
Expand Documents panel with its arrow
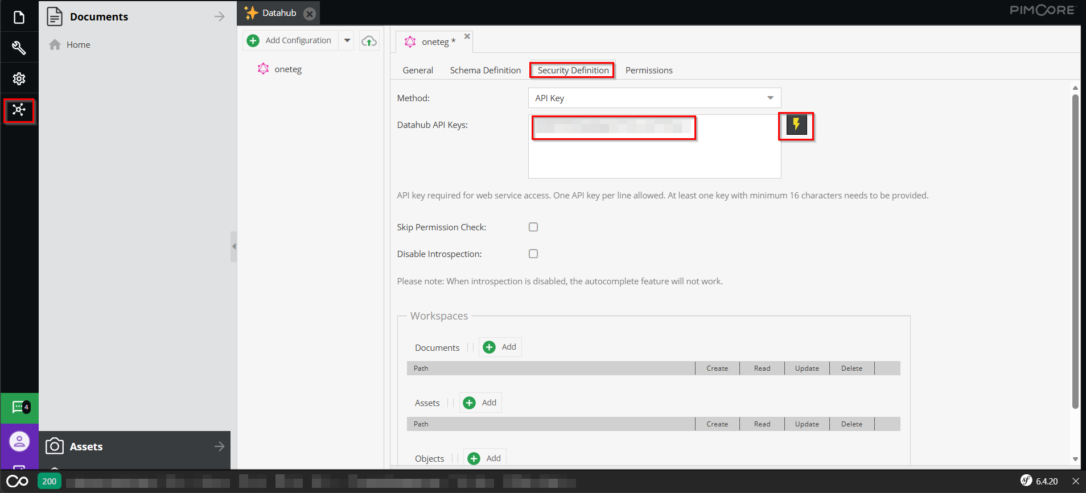point(220,16)
